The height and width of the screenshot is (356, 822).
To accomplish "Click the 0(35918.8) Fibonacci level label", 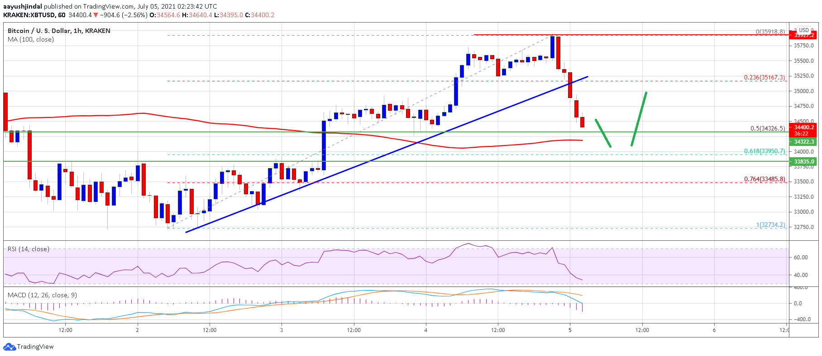I will coord(770,32).
